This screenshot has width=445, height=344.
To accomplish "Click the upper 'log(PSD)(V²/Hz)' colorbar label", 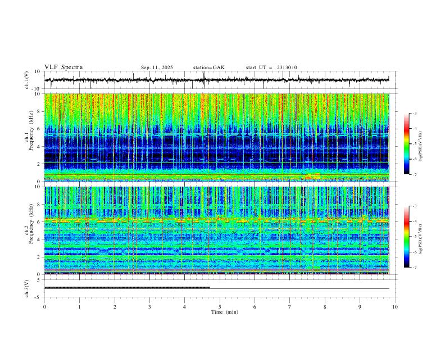I will pyautogui.click(x=420, y=146).
